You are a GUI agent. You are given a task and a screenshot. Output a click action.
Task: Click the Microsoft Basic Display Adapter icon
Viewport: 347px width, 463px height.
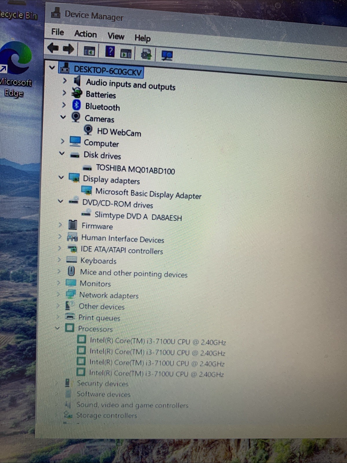[87, 190]
